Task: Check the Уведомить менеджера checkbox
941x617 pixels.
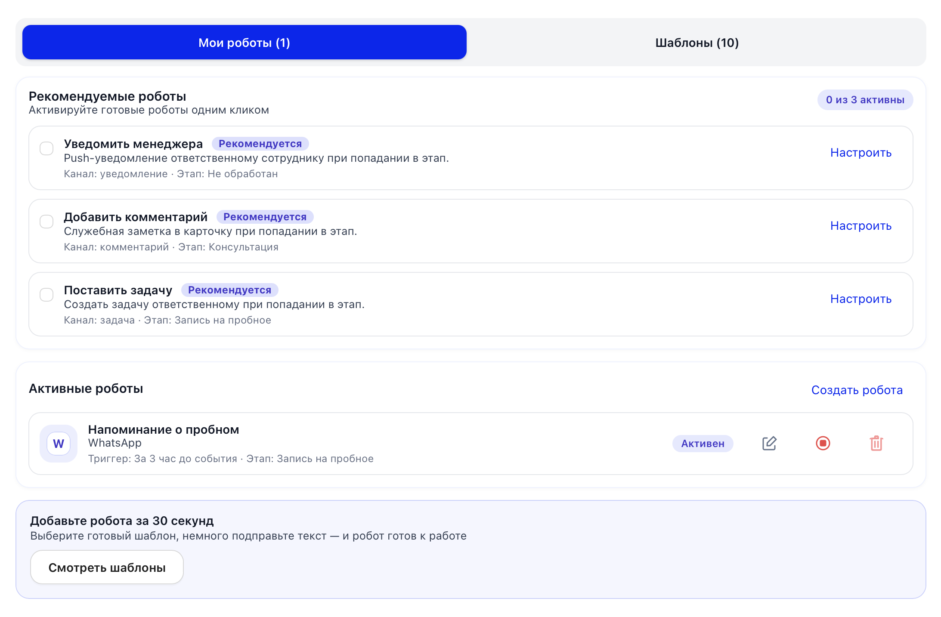Action: point(46,148)
